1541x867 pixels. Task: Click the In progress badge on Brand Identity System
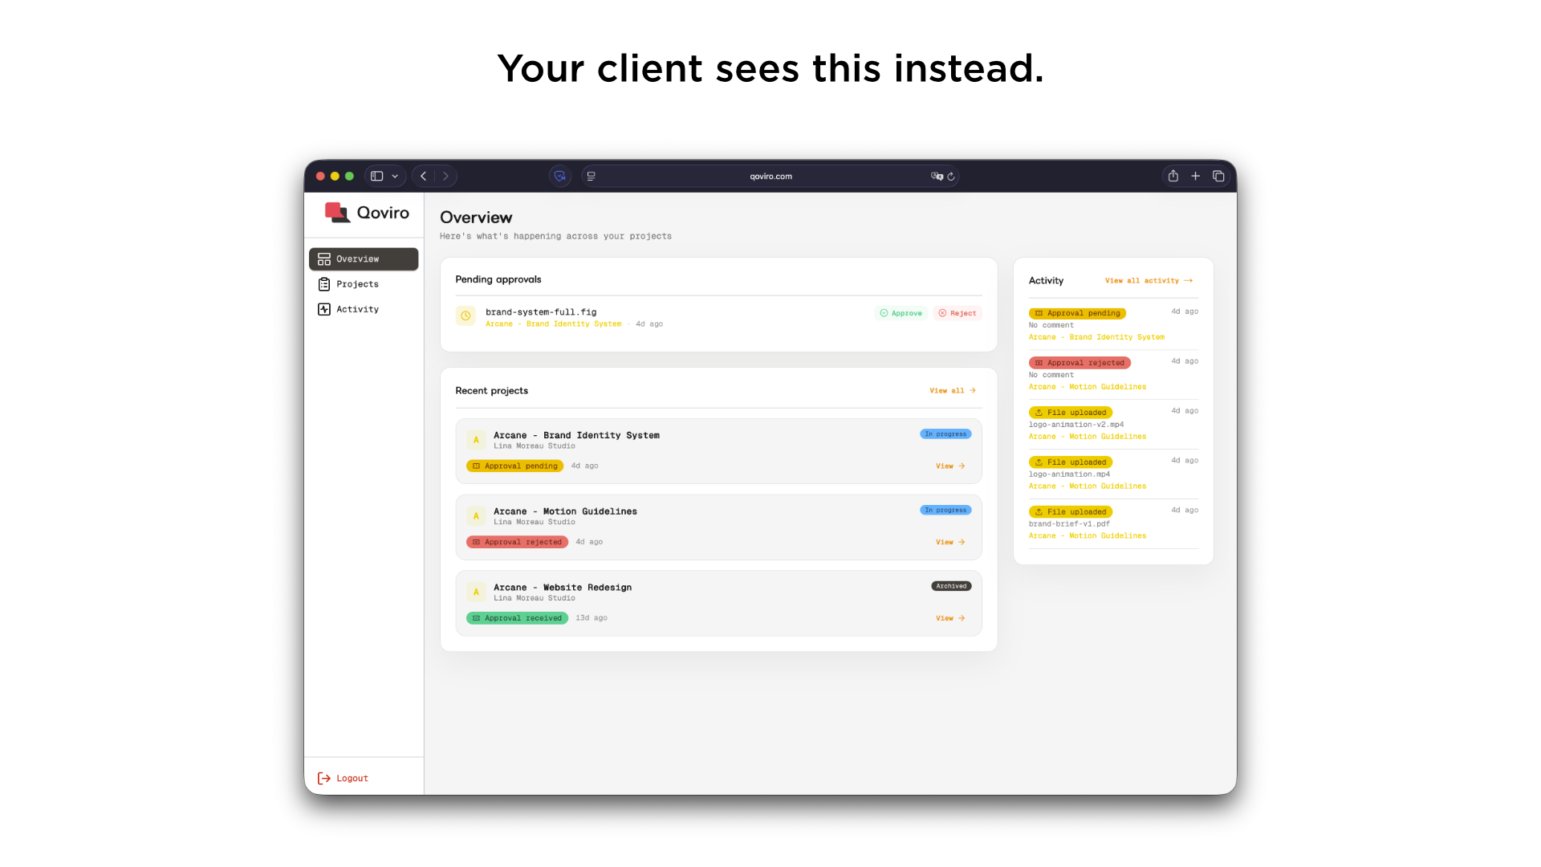pos(945,434)
